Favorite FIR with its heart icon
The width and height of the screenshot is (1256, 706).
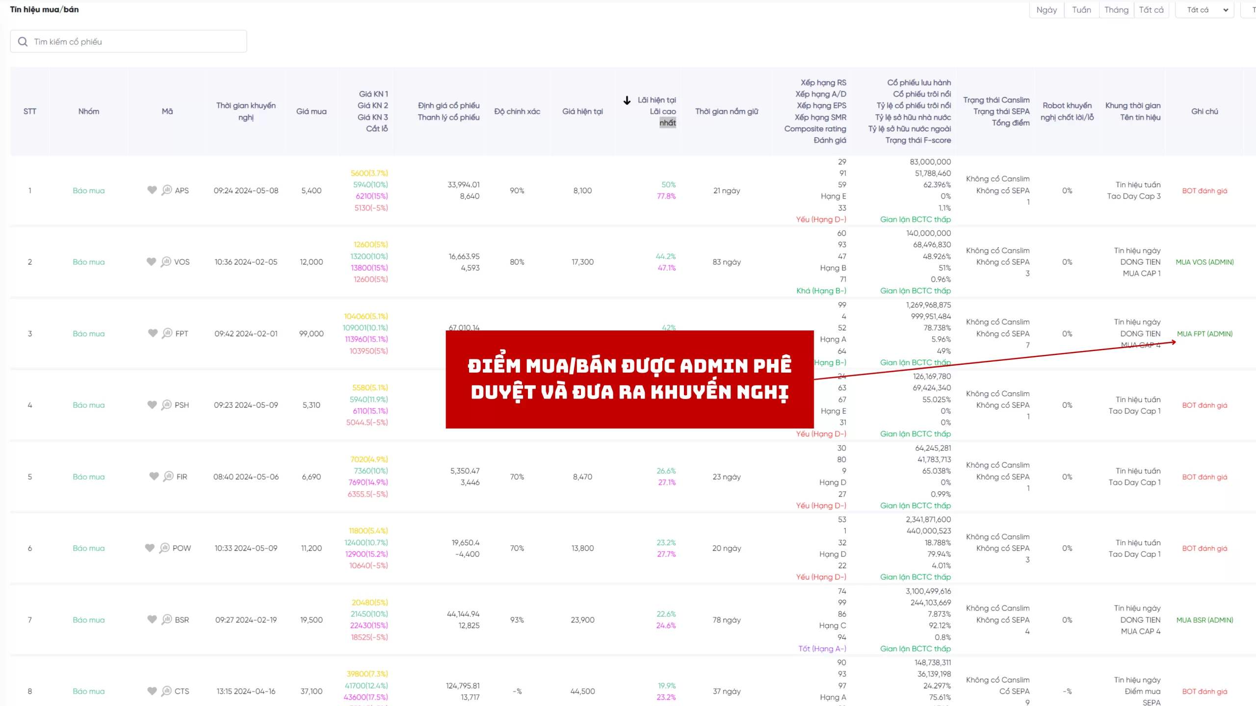[x=154, y=477]
